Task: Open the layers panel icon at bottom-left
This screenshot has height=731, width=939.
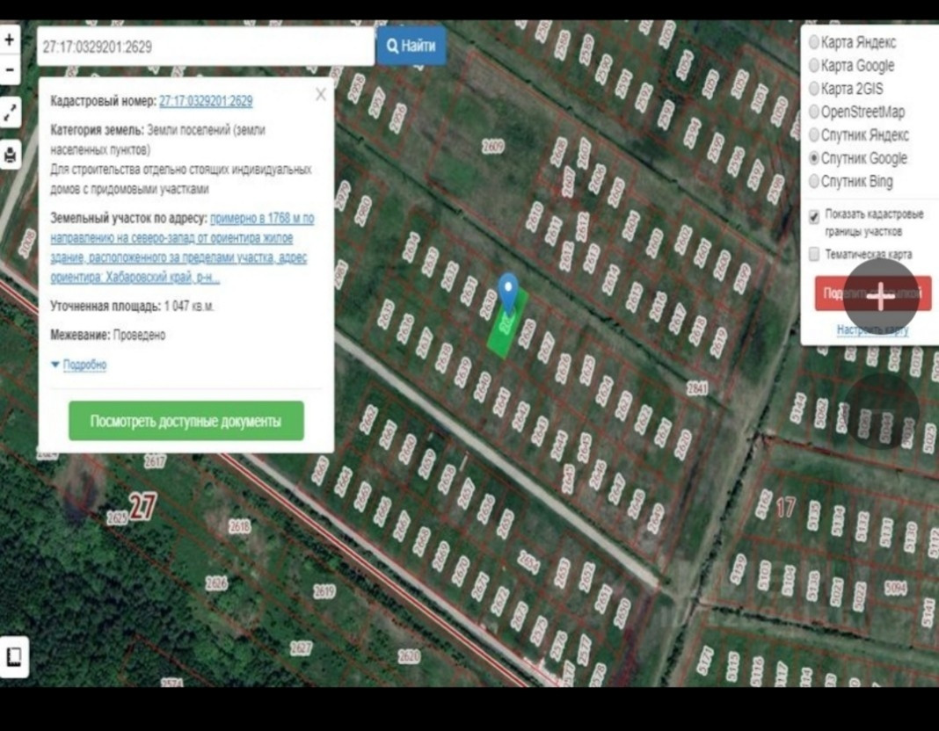Action: click(13, 657)
